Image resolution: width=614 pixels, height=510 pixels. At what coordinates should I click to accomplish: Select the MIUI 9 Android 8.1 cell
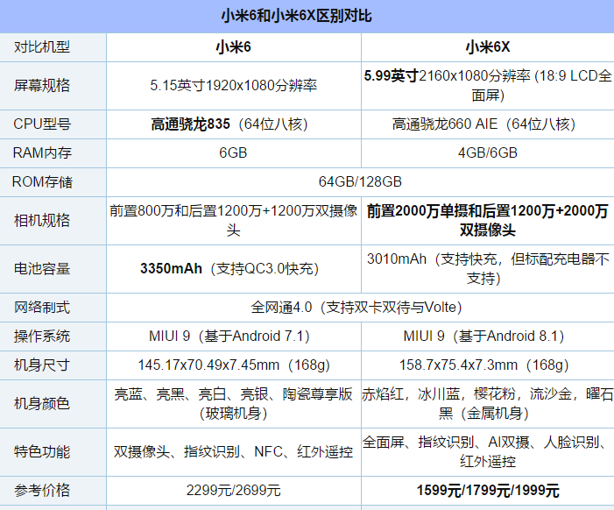click(x=487, y=336)
